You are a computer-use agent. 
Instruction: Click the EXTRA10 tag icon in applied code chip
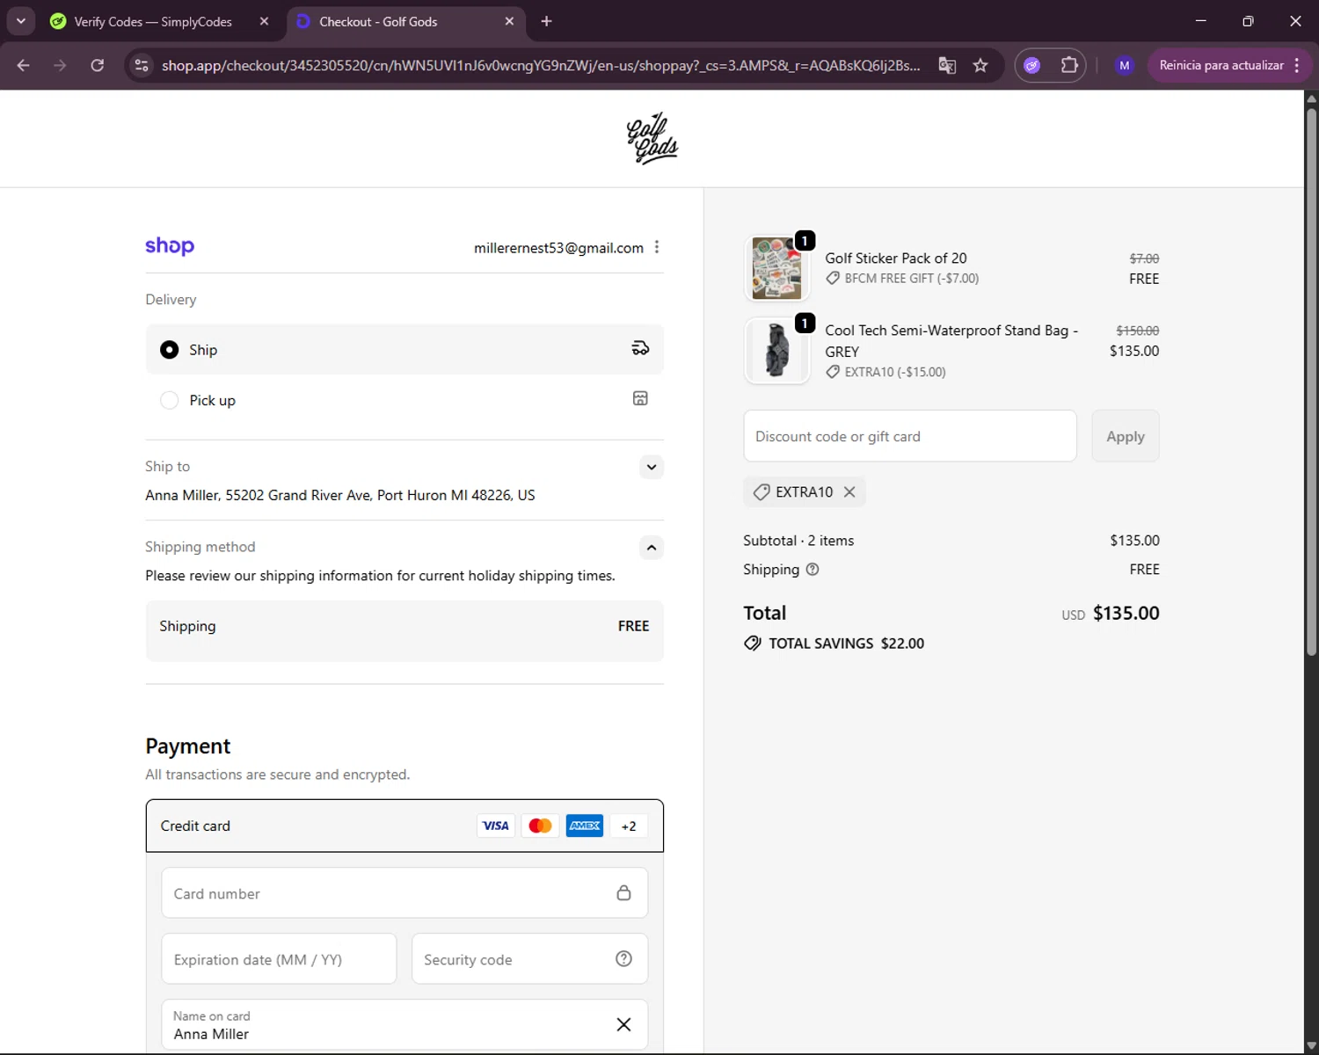pos(762,492)
